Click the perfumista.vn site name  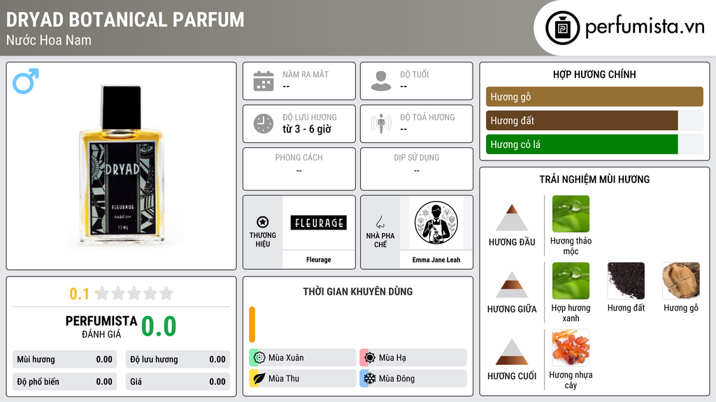(x=645, y=27)
